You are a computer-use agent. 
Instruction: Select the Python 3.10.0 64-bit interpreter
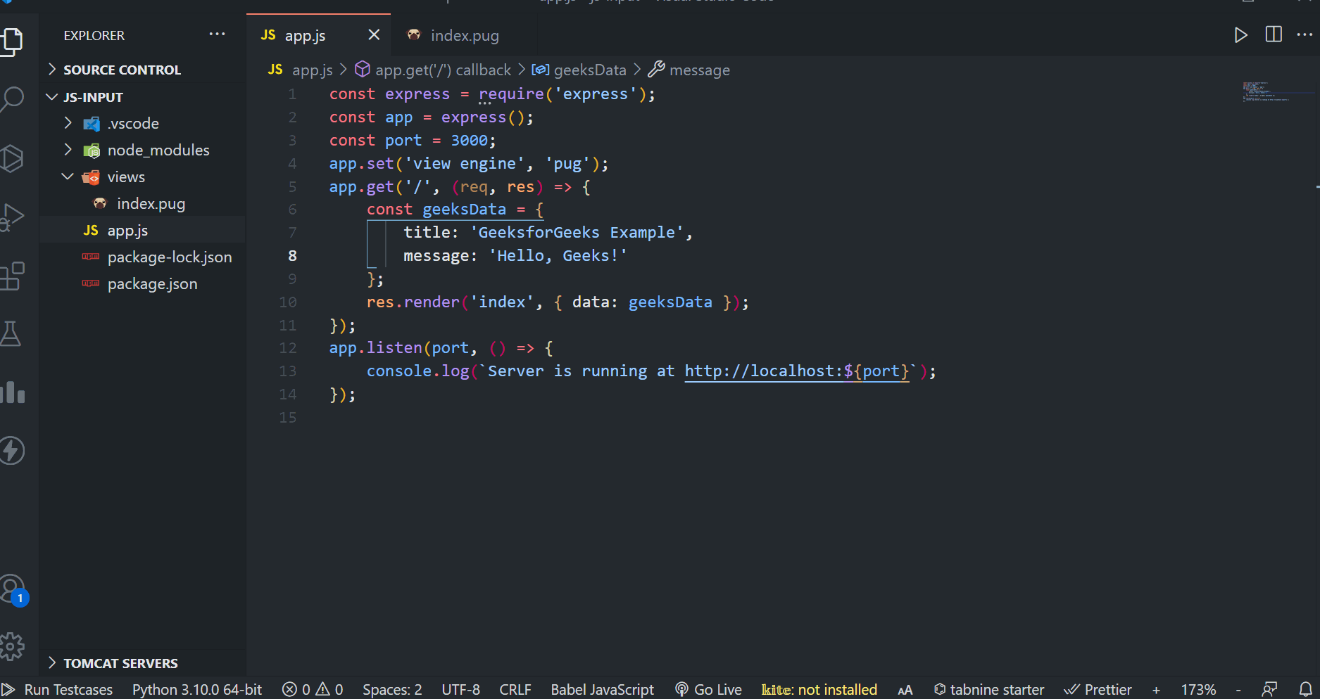click(197, 689)
